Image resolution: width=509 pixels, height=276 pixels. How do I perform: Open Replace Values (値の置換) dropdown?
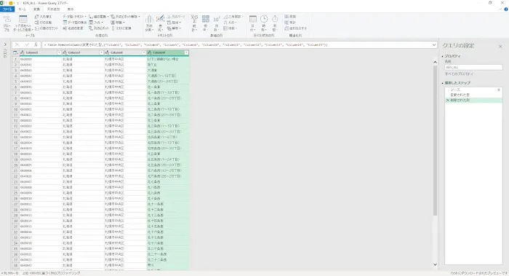(x=99, y=17)
